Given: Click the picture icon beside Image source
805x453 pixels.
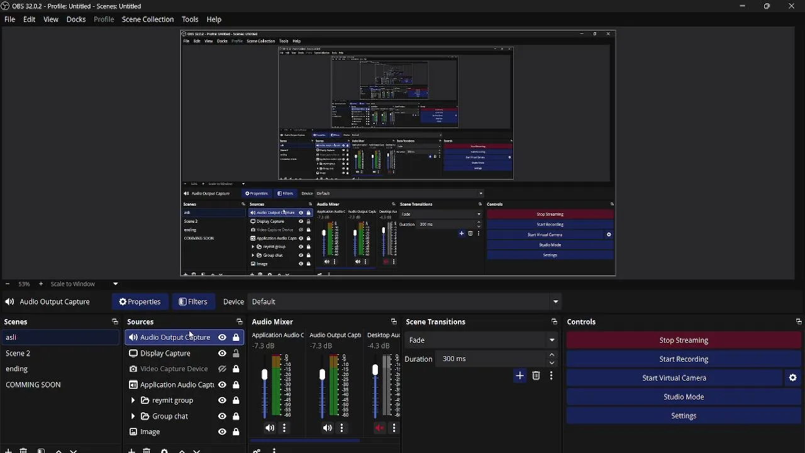Looking at the screenshot, I should click(133, 432).
